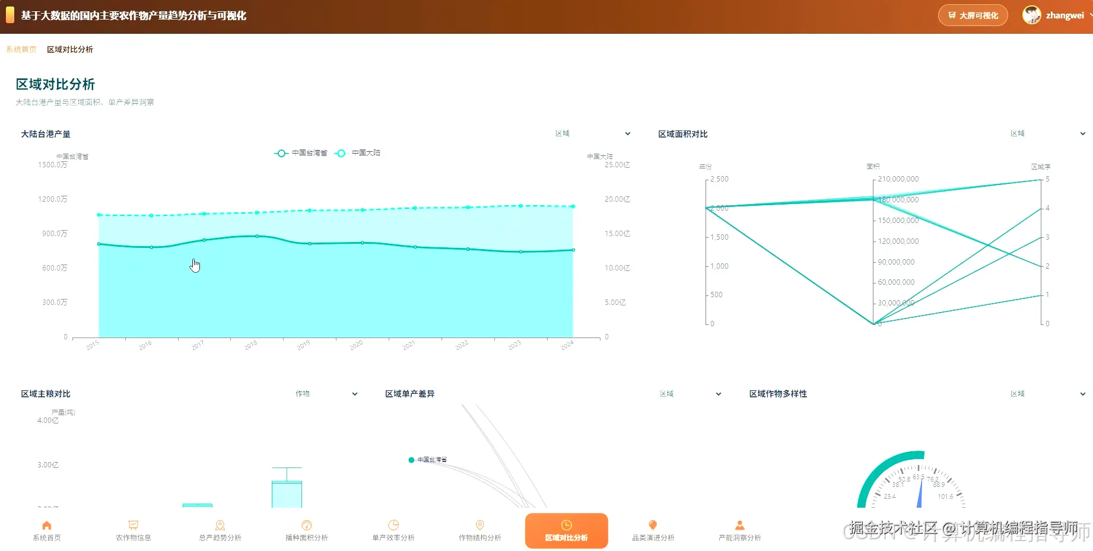Open 系统首页 home icon in bottom navigation
Image resolution: width=1093 pixels, height=551 pixels.
pos(47,525)
